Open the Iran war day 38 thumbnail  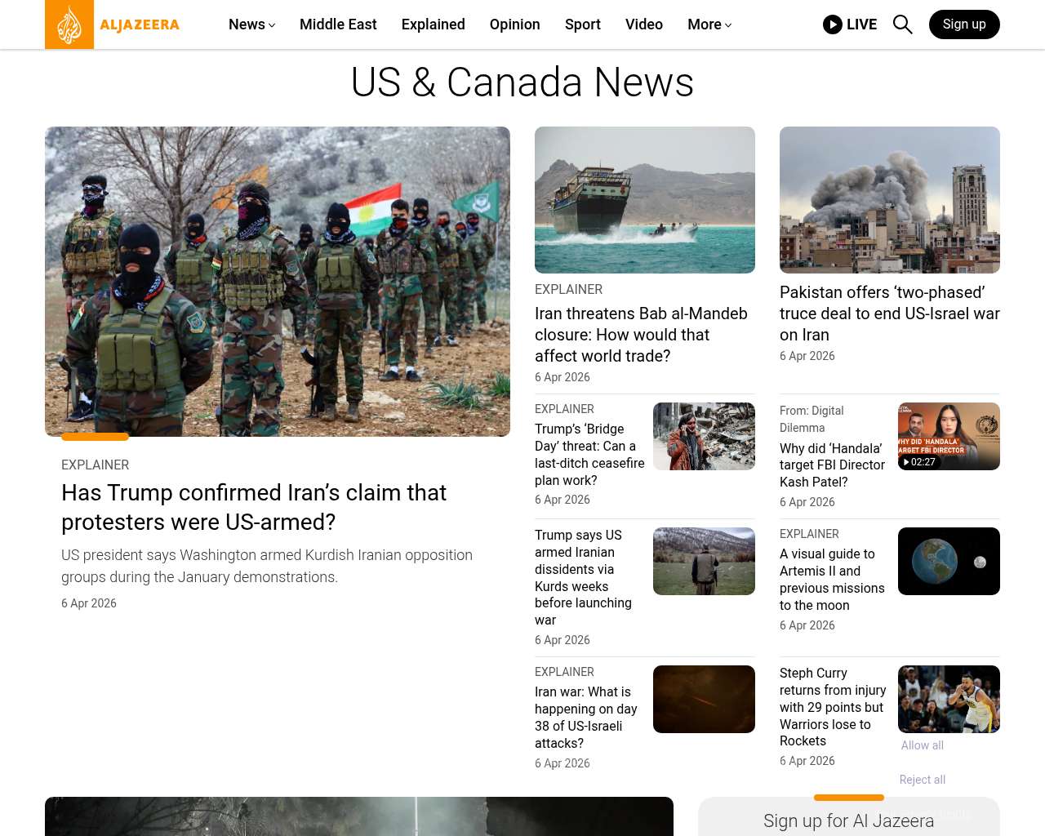704,699
